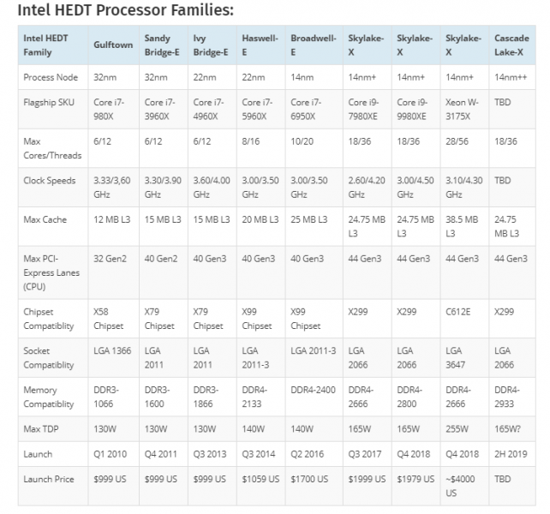This screenshot has width=550, height=514.
Task: Select the Process Node row label
Action: (x=51, y=77)
